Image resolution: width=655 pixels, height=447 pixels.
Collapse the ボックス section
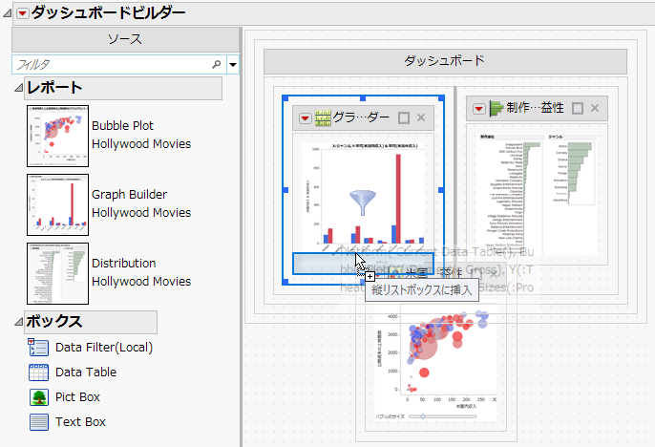point(18,322)
